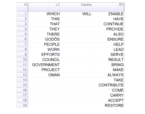Image resolution: width=145 pixels, height=114 pixels.
Task: Select ENABLE in the R1 column
Action: click(116, 14)
